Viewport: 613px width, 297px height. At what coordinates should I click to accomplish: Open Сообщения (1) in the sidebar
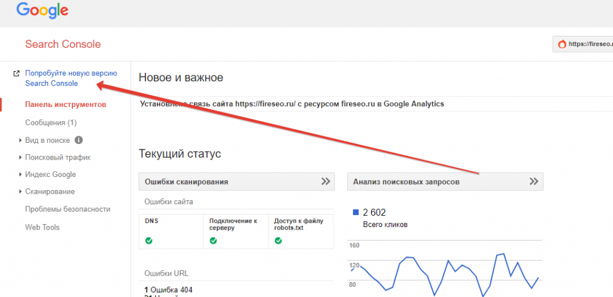50,123
